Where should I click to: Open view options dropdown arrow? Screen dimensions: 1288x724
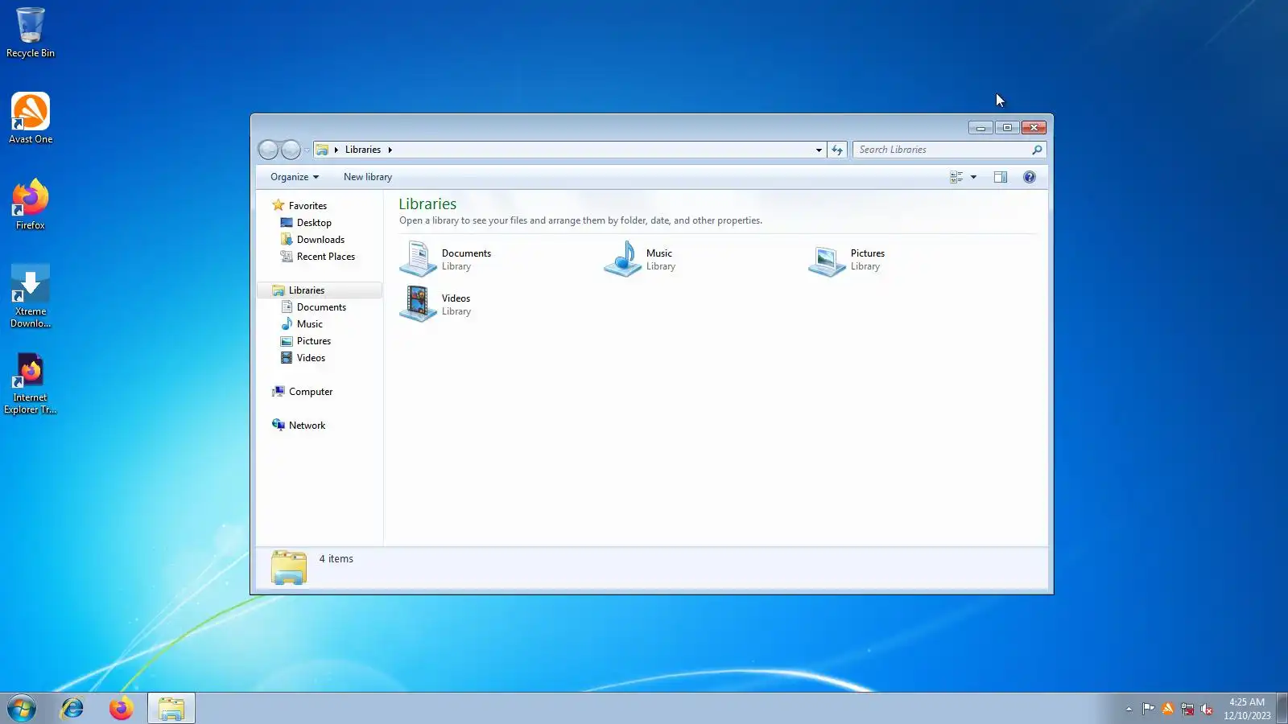pyautogui.click(x=973, y=177)
